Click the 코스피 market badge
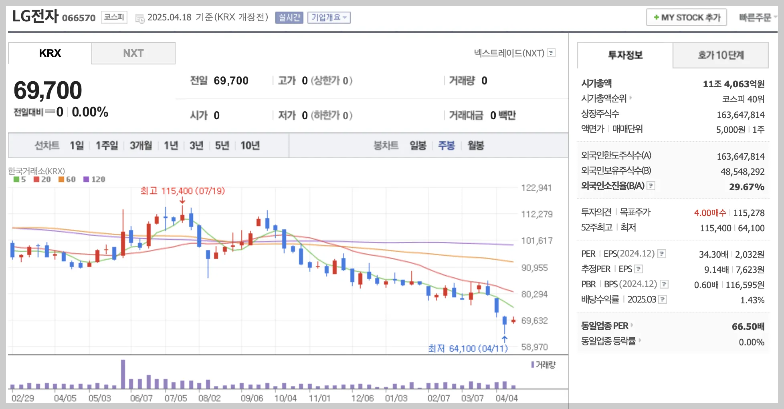This screenshot has height=409, width=784. (x=114, y=17)
